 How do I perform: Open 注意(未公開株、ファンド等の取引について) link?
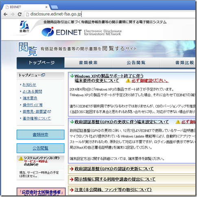(113, 190)
